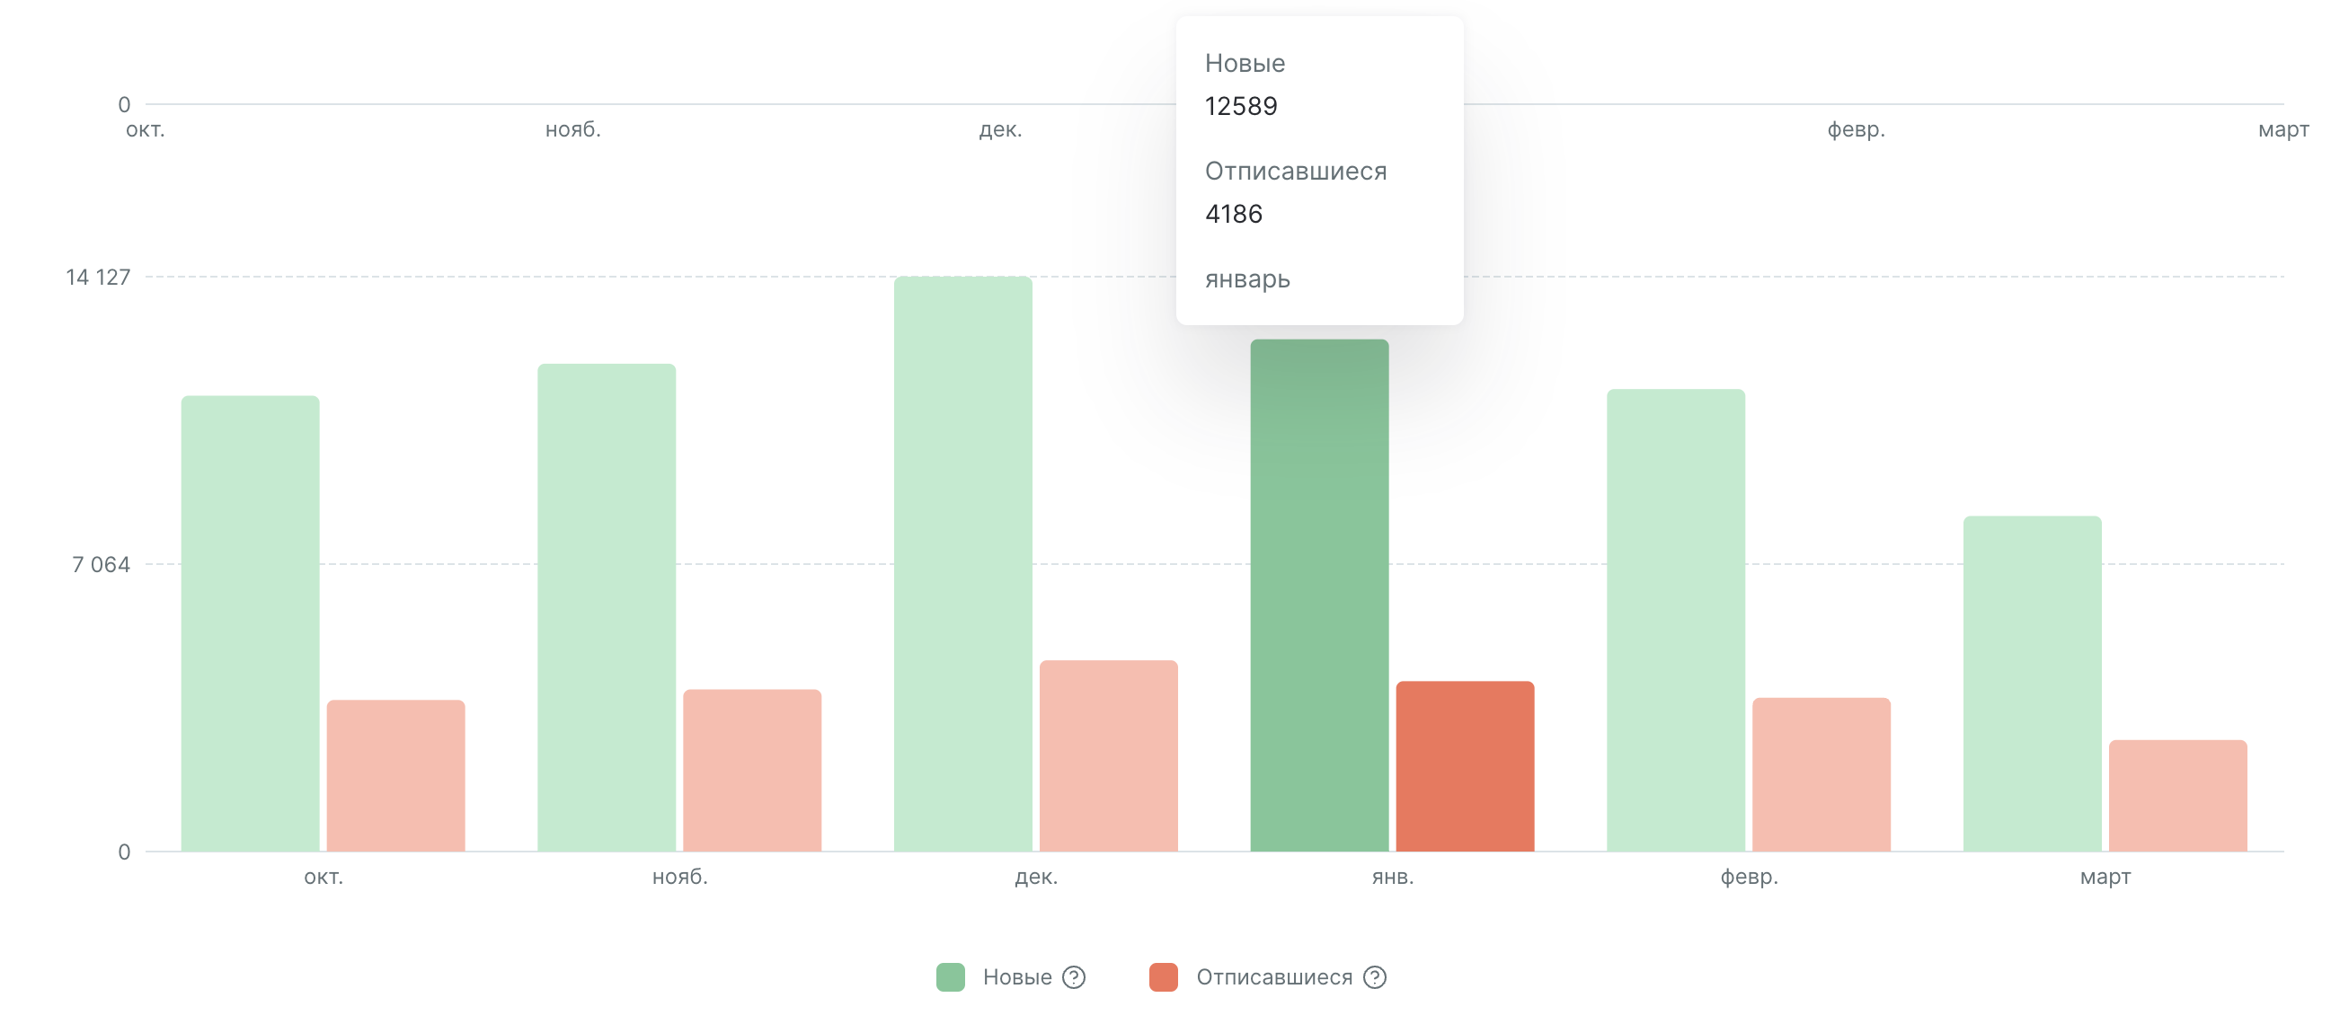The image size is (2340, 1024).
Task: Click the y-axis value 7 064
Action: coord(101,565)
